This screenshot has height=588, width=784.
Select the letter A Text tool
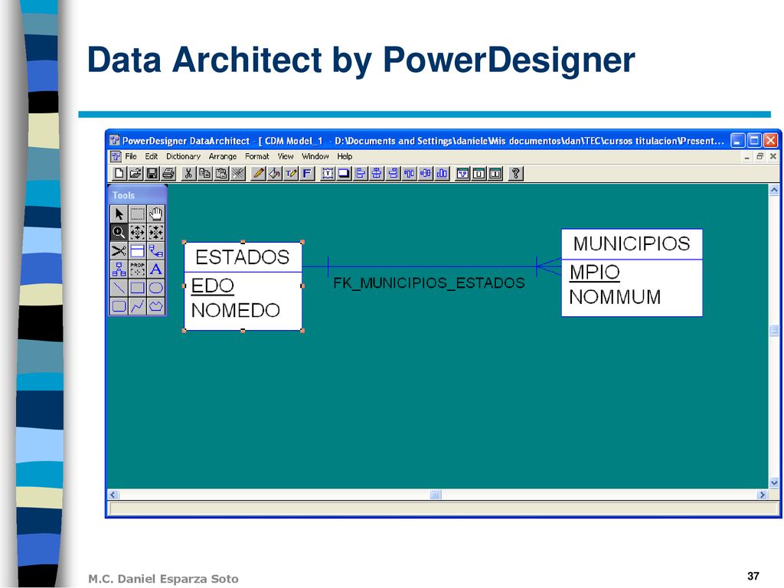point(156,269)
